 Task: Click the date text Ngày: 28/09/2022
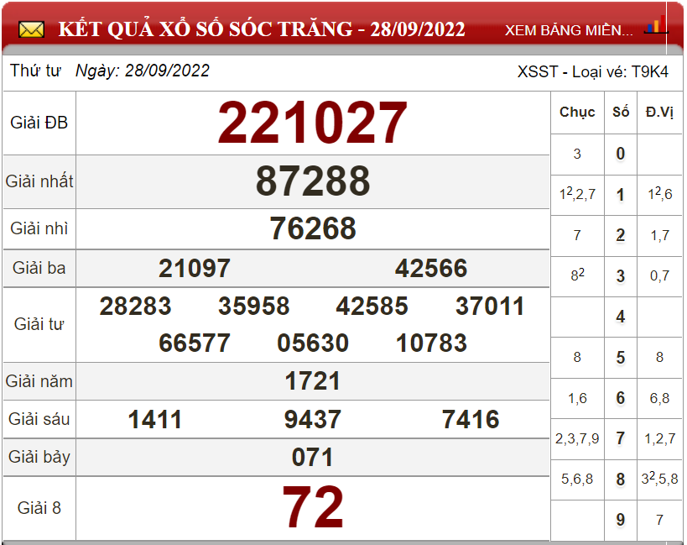(x=143, y=71)
